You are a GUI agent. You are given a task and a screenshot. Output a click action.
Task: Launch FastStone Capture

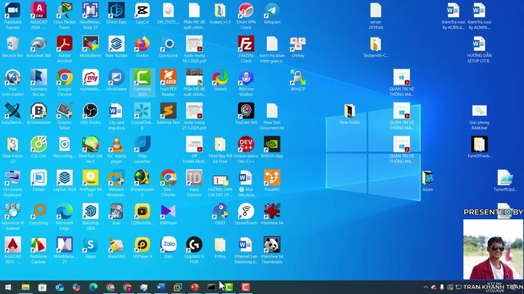tap(38, 251)
